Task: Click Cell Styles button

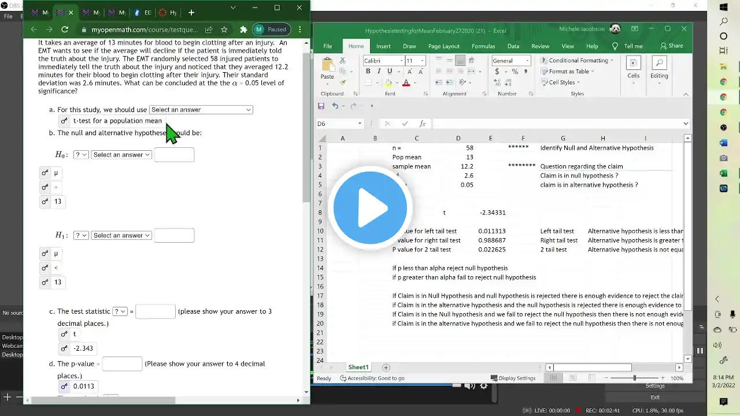Action: click(x=560, y=82)
